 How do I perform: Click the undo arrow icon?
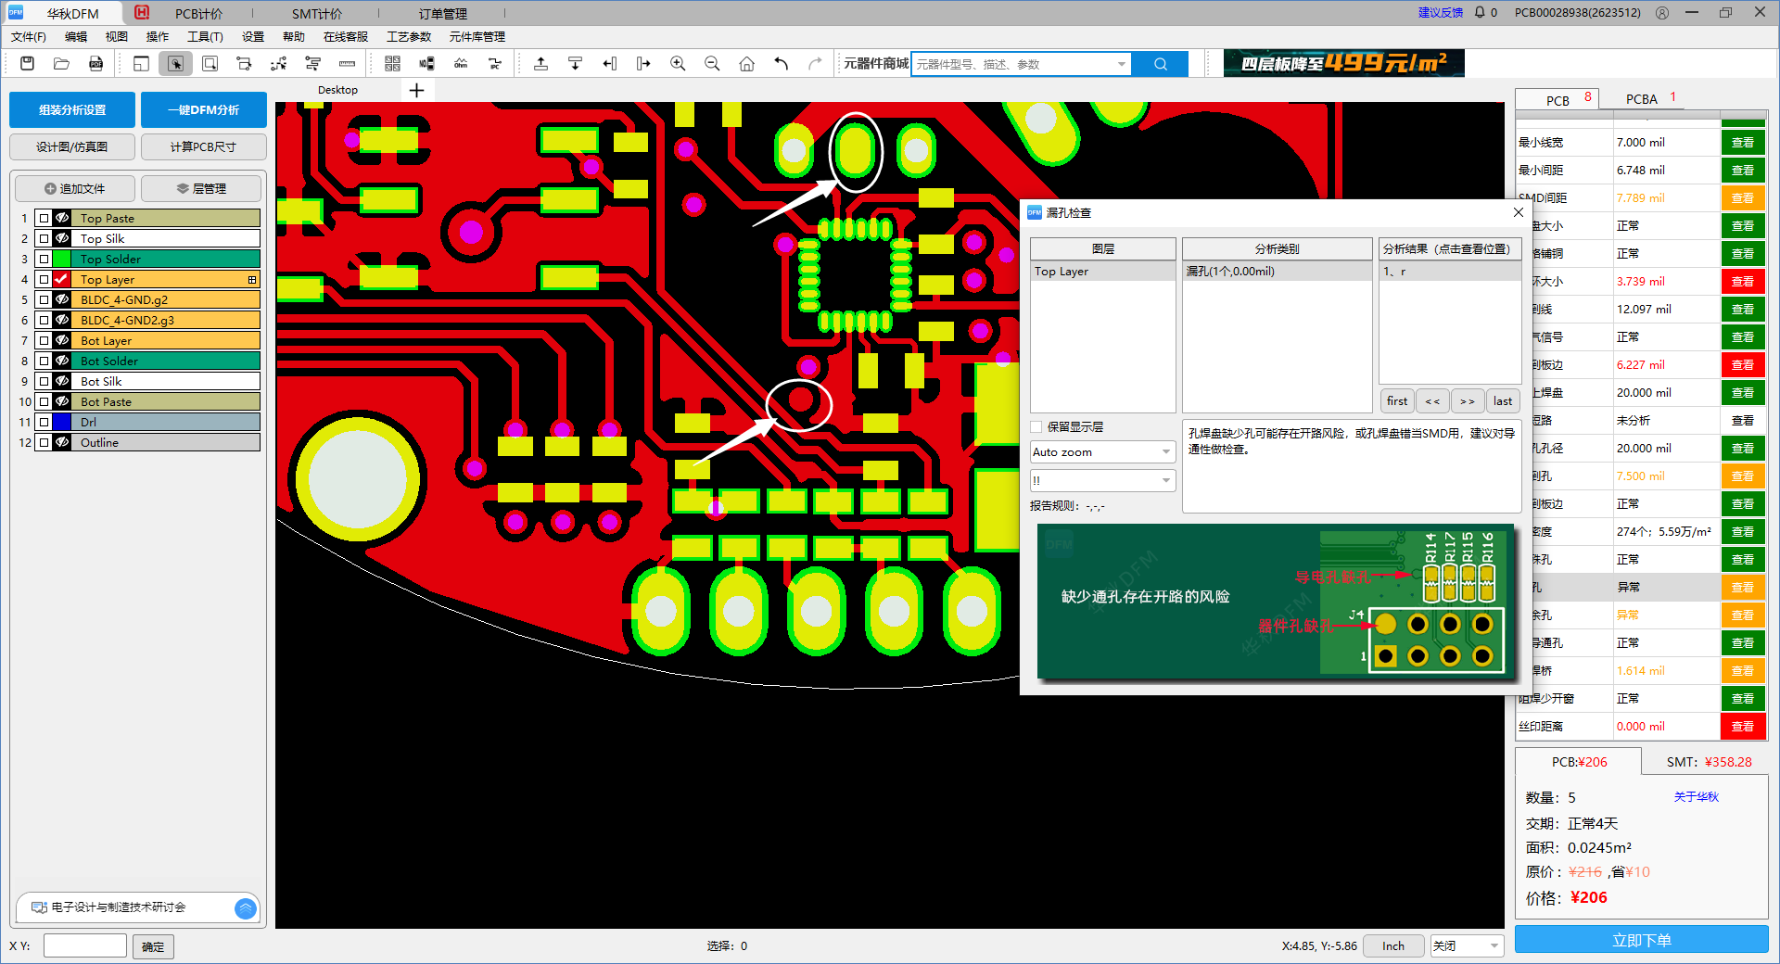pyautogui.click(x=781, y=64)
